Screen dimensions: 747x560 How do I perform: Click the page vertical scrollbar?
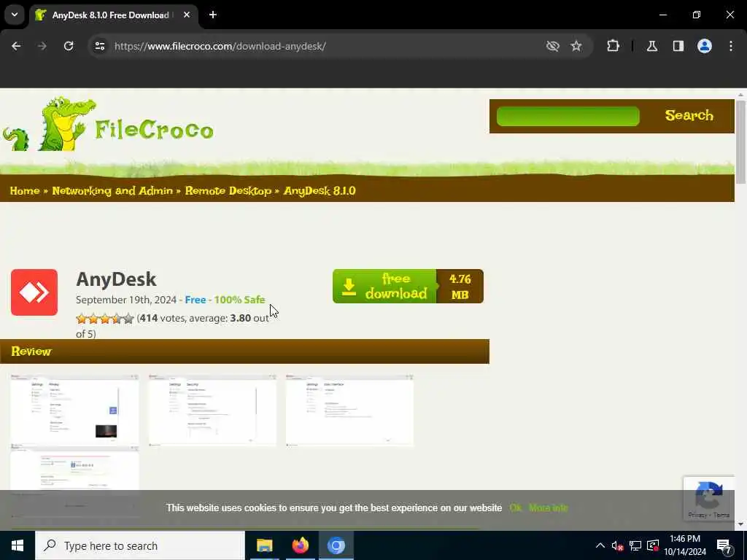pos(740,143)
